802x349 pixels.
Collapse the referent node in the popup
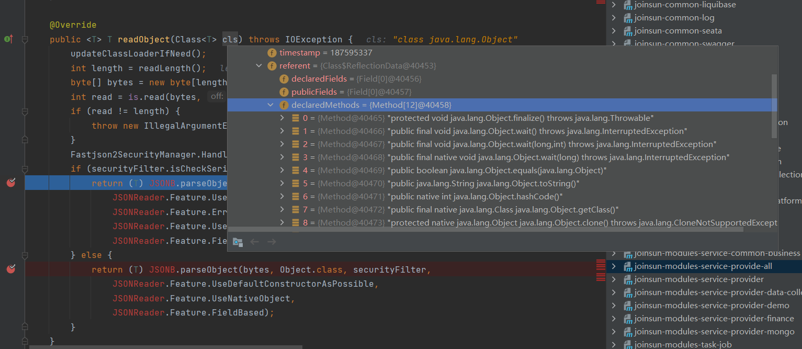258,66
